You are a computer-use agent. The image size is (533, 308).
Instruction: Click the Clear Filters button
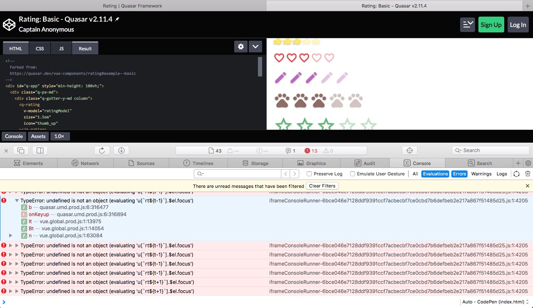pyautogui.click(x=322, y=186)
